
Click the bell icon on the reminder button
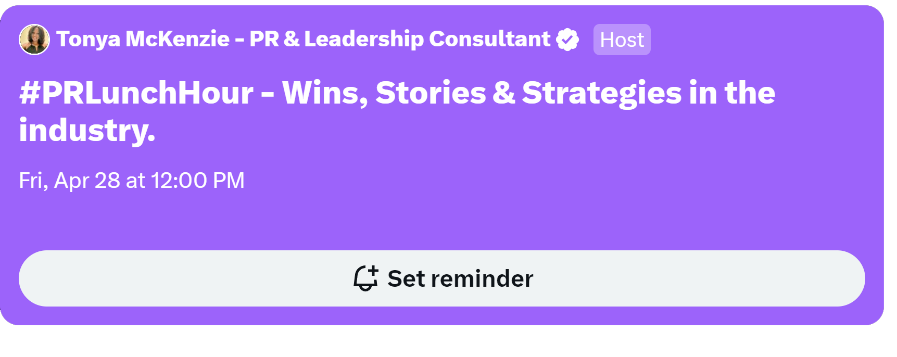point(364,279)
